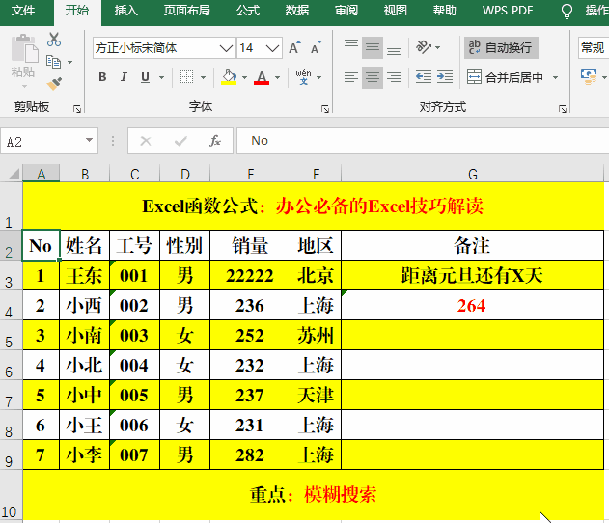Open the font name dropdown
The height and width of the screenshot is (523, 609).
point(227,47)
